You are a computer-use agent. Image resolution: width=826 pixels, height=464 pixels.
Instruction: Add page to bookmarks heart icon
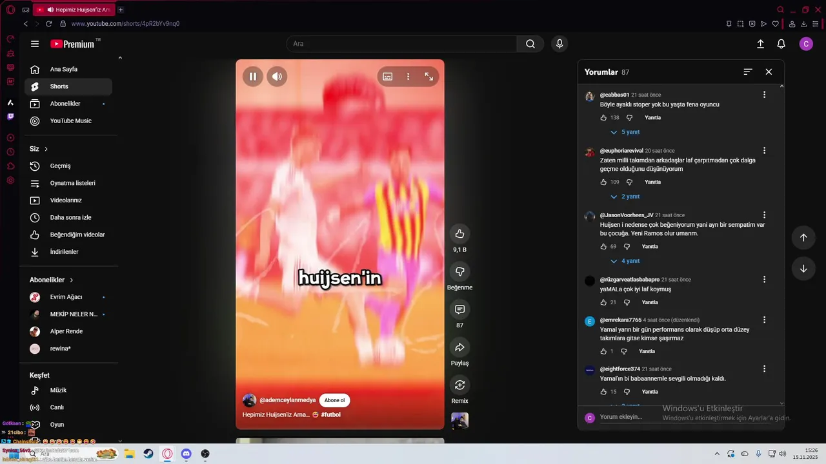click(x=775, y=24)
